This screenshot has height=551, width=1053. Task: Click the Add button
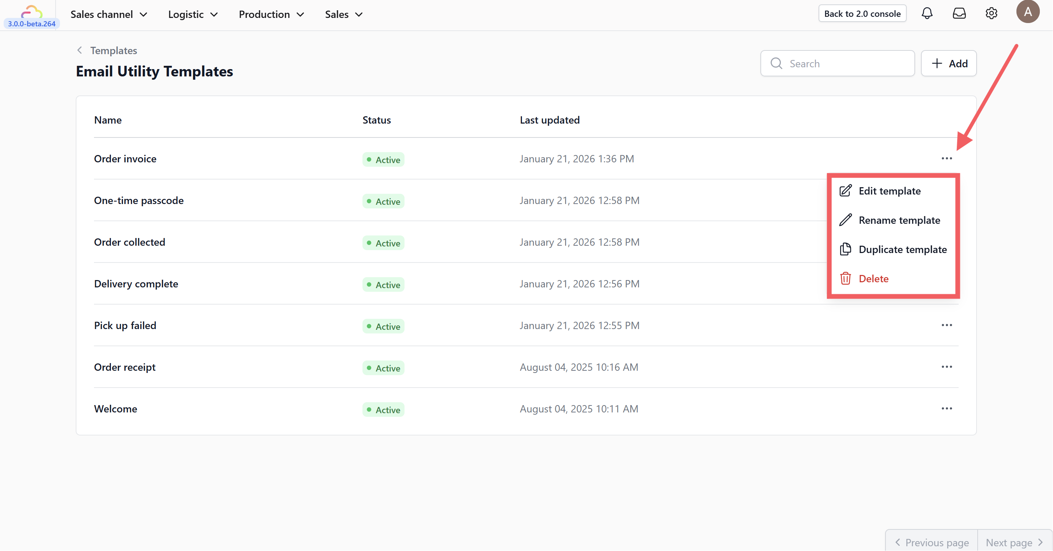948,63
